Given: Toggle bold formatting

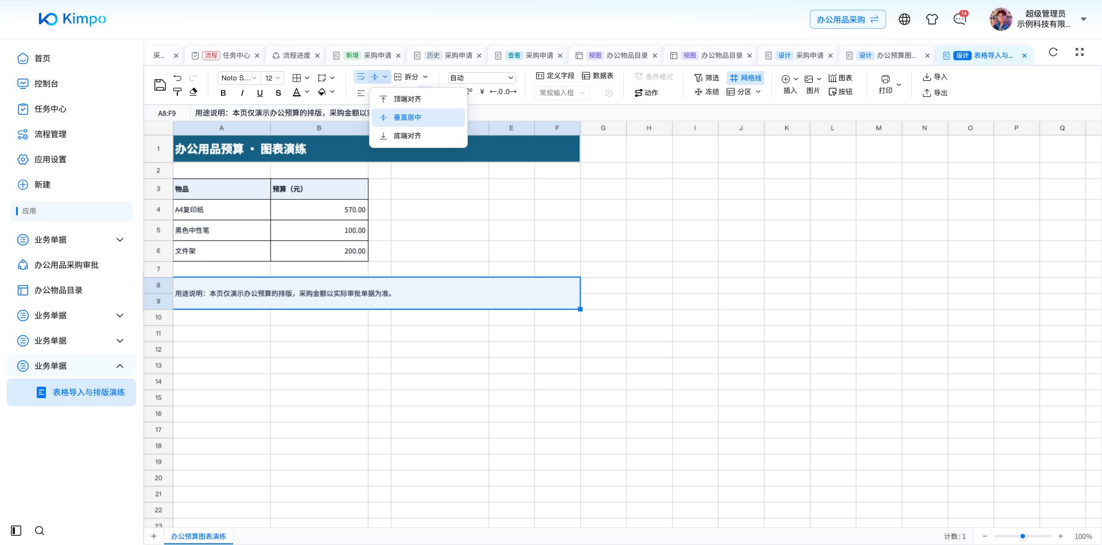Looking at the screenshot, I should tap(223, 93).
